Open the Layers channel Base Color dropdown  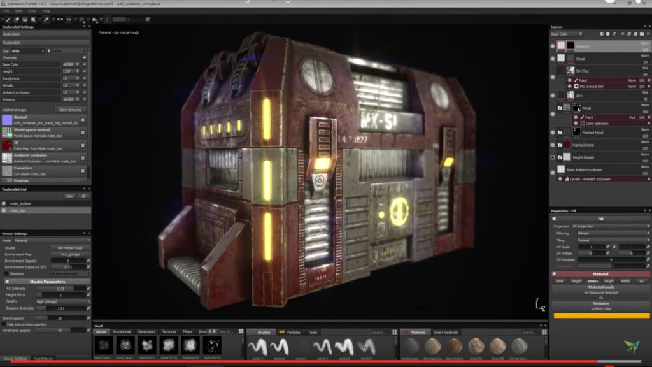tap(566, 34)
